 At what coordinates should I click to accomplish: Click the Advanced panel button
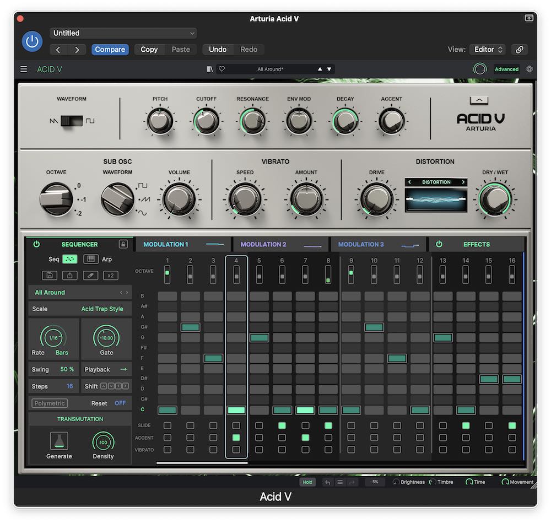(506, 69)
